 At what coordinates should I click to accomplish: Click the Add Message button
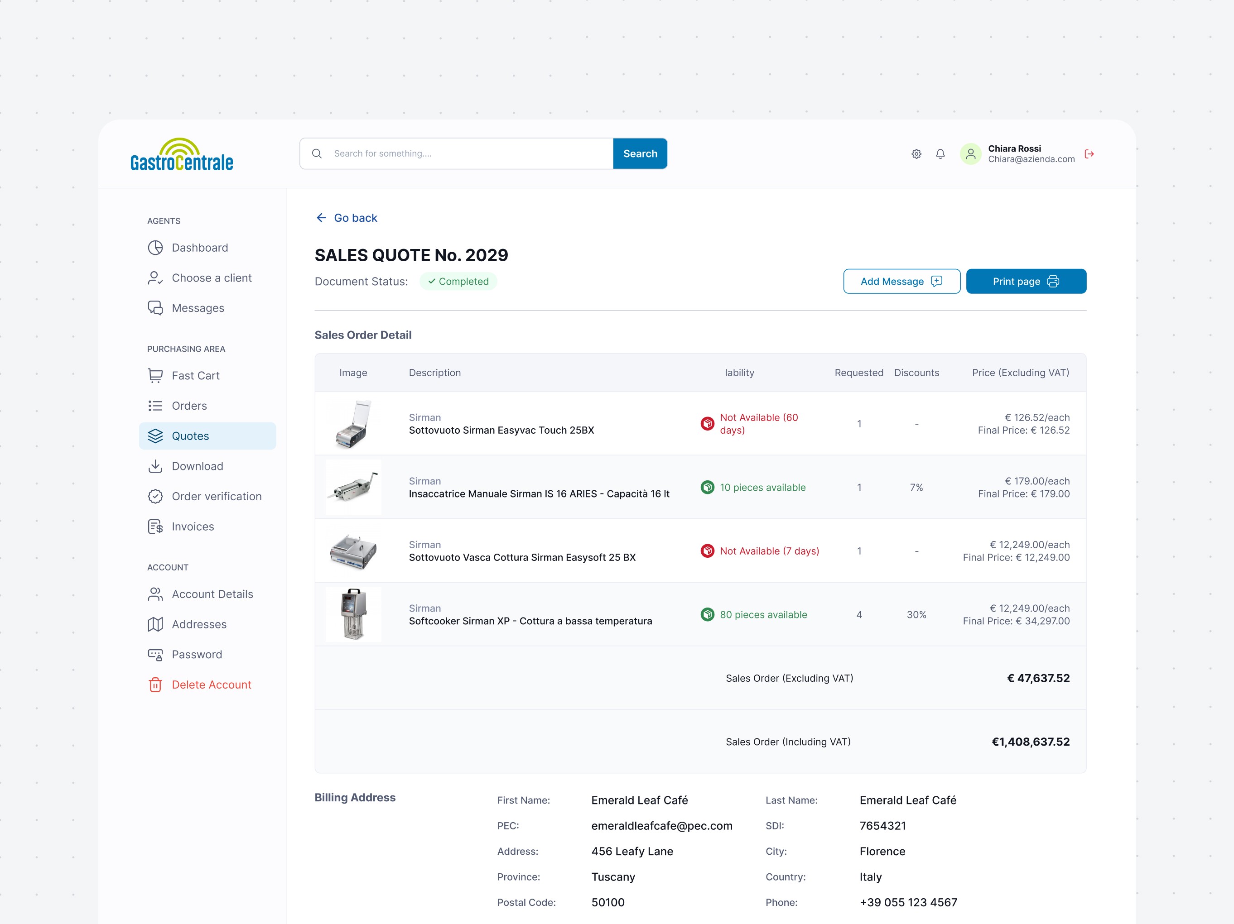point(901,281)
